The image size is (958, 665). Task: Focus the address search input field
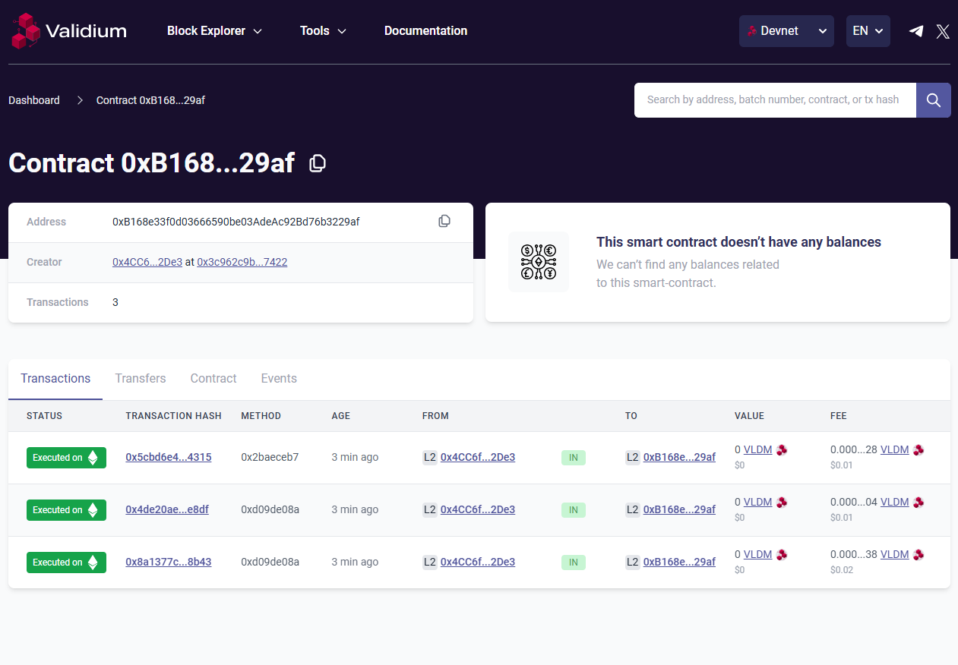[x=773, y=100]
